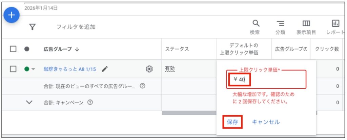Toggle the select-all header checkbox
The height and width of the screenshot is (140, 347).
(x=13, y=49)
